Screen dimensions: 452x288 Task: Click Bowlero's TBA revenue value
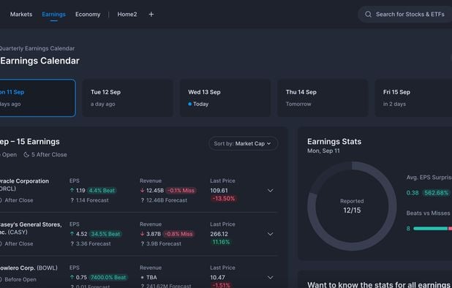(151, 277)
